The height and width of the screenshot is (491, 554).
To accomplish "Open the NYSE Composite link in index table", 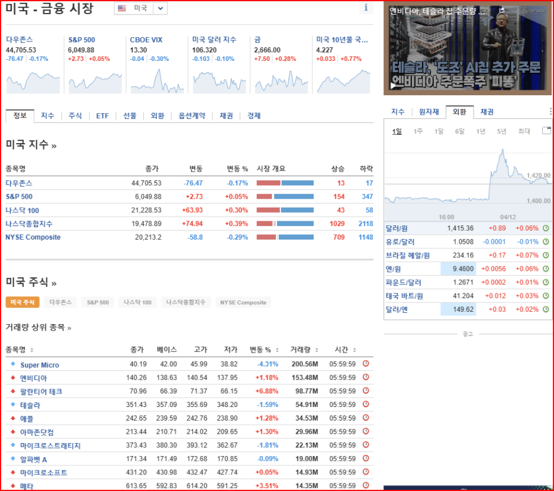I will tap(33, 237).
